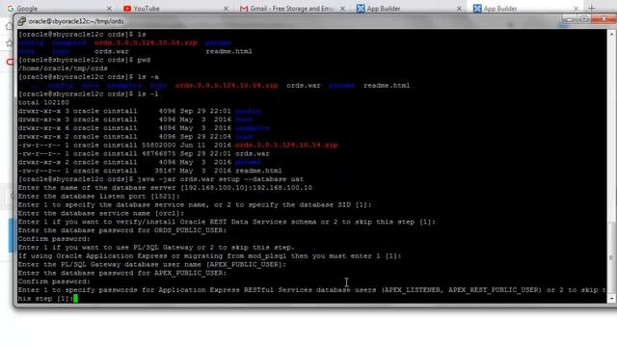Screen dimensions: 617x347
Task: Click the Google favicon in tab
Action: (11, 9)
